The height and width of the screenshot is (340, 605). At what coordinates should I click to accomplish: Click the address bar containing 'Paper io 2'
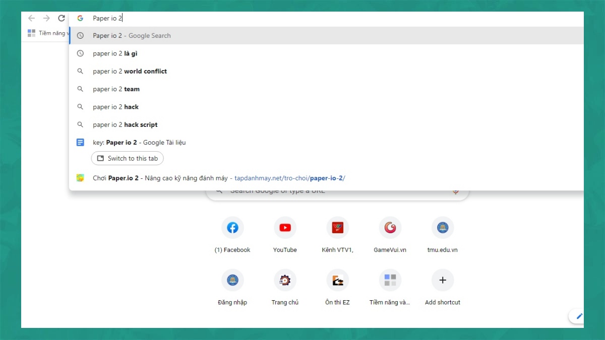(302, 18)
